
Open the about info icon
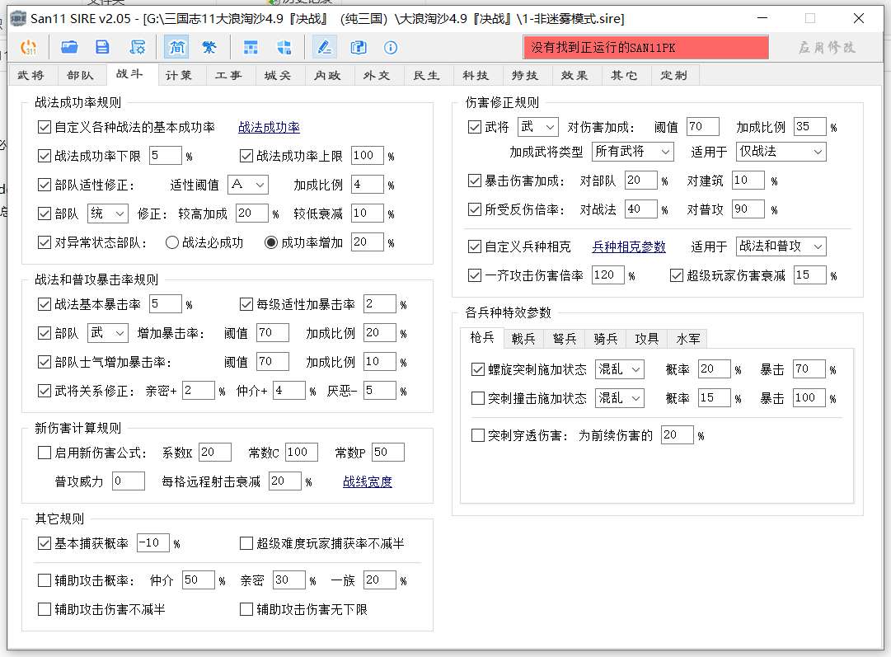[x=391, y=47]
